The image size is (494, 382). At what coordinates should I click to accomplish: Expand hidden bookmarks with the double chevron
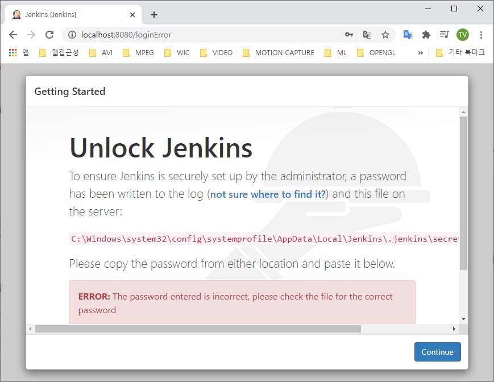pos(420,53)
